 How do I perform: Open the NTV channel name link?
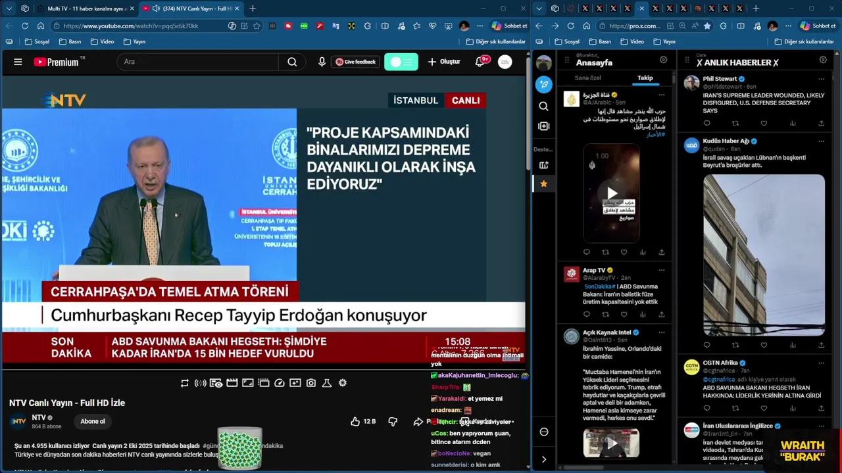point(39,417)
